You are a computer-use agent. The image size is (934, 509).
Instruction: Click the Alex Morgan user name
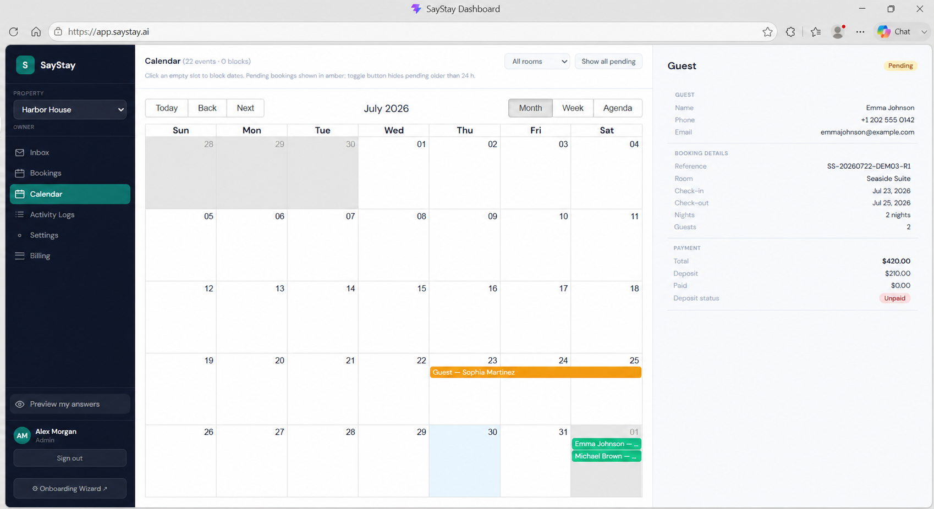[56, 431]
